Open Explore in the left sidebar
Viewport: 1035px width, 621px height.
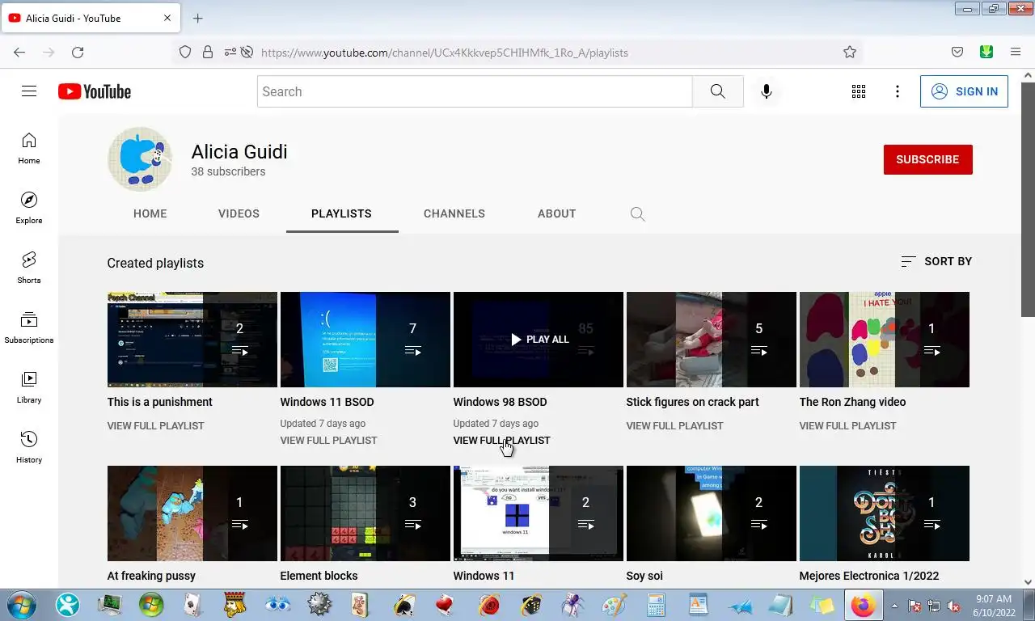pyautogui.click(x=29, y=208)
